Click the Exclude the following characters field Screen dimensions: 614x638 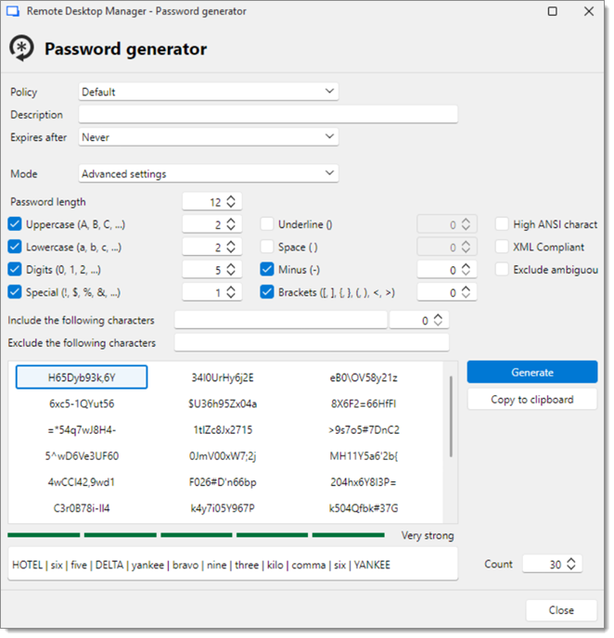(313, 344)
